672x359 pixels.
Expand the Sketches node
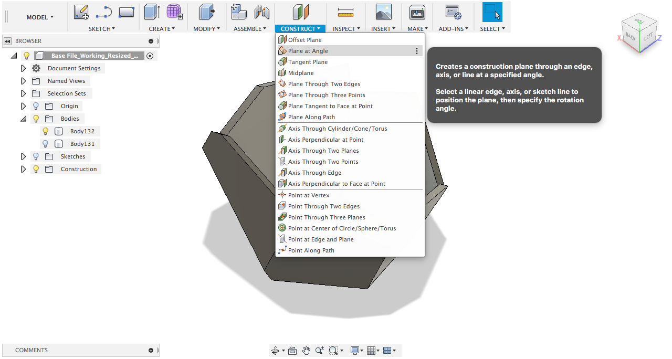pos(23,156)
